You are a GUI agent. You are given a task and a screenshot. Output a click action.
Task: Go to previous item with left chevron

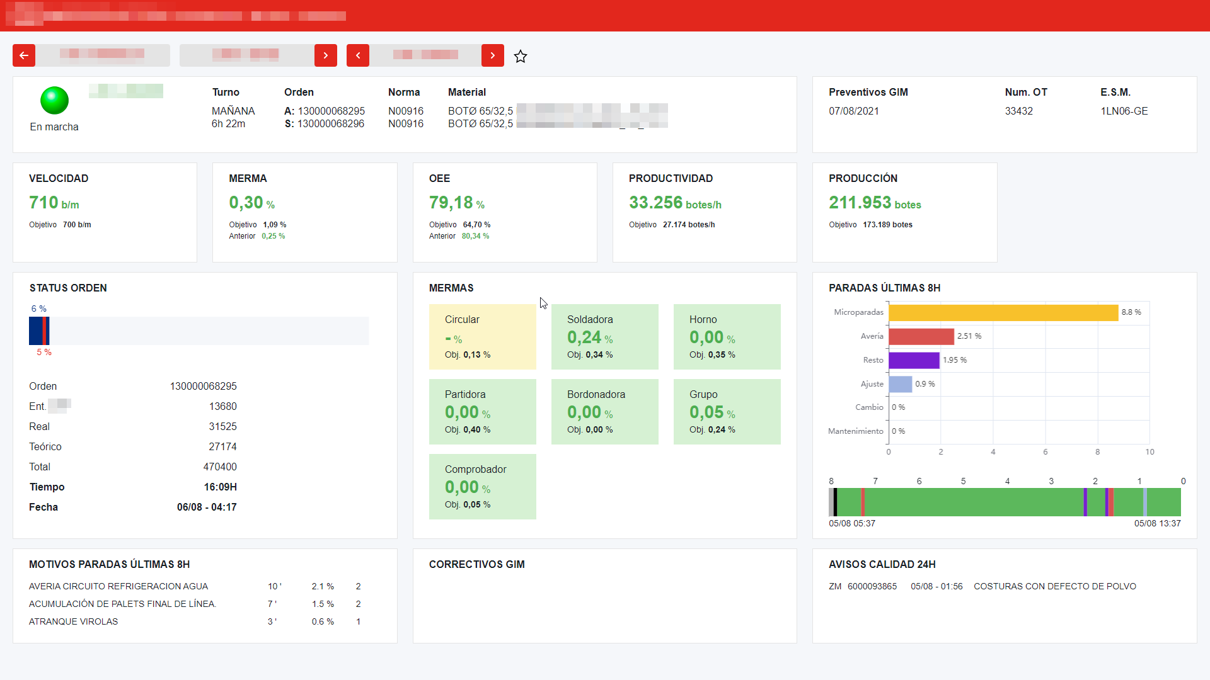(358, 55)
